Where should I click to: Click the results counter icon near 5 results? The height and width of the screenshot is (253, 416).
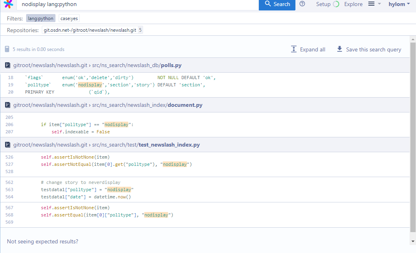click(7, 49)
